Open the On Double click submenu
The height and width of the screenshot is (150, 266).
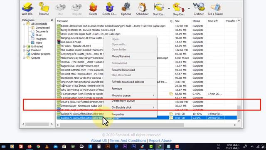coord(130,107)
